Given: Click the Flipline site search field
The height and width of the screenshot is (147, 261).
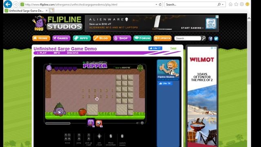Looking at the screenshot, I should click(188, 38).
